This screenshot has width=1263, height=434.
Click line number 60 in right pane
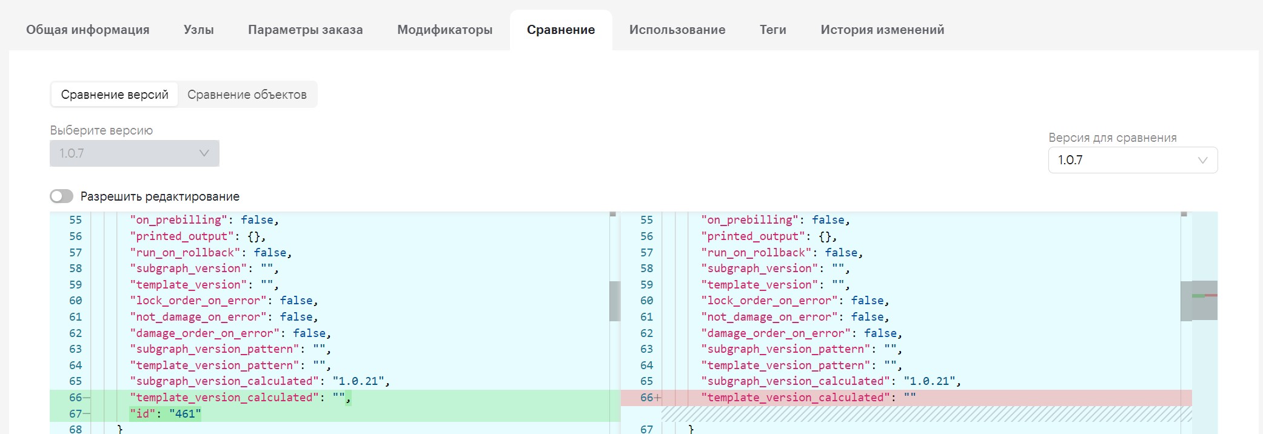pyautogui.click(x=647, y=301)
